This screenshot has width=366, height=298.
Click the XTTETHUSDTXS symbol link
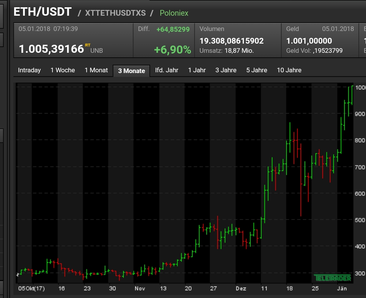pos(115,13)
